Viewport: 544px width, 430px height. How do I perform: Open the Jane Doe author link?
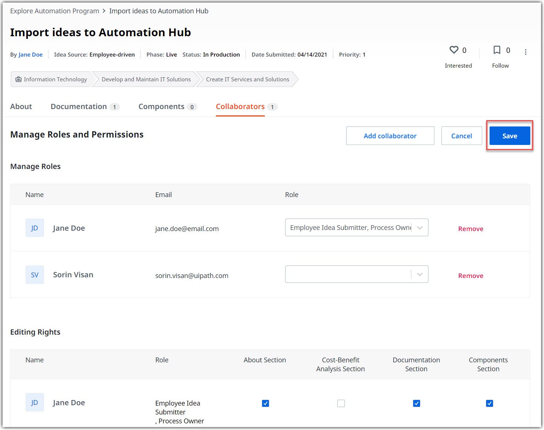coord(30,55)
